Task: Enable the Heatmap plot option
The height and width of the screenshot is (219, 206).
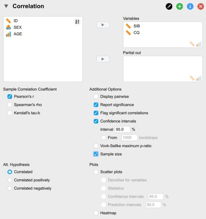Action: [96, 213]
